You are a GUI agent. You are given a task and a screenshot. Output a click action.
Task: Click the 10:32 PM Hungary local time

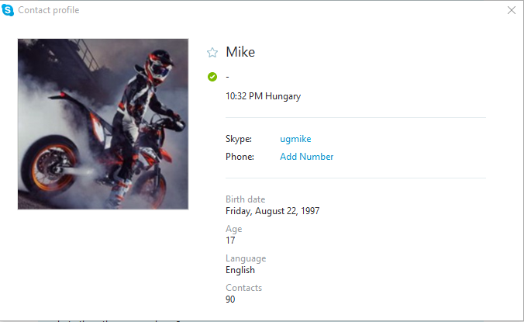263,96
